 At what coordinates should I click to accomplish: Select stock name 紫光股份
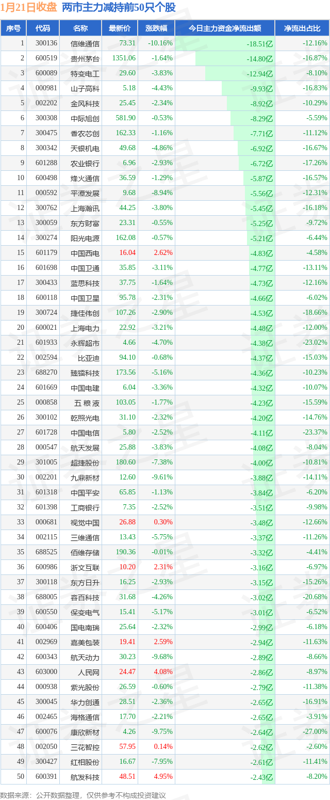tap(85, 687)
